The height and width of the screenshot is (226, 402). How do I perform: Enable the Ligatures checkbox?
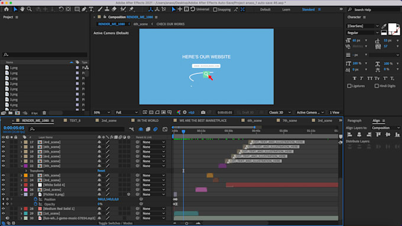349,86
